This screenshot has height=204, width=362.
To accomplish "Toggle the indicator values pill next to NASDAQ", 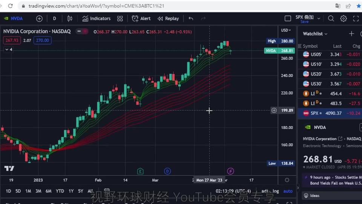I will pos(82,31).
